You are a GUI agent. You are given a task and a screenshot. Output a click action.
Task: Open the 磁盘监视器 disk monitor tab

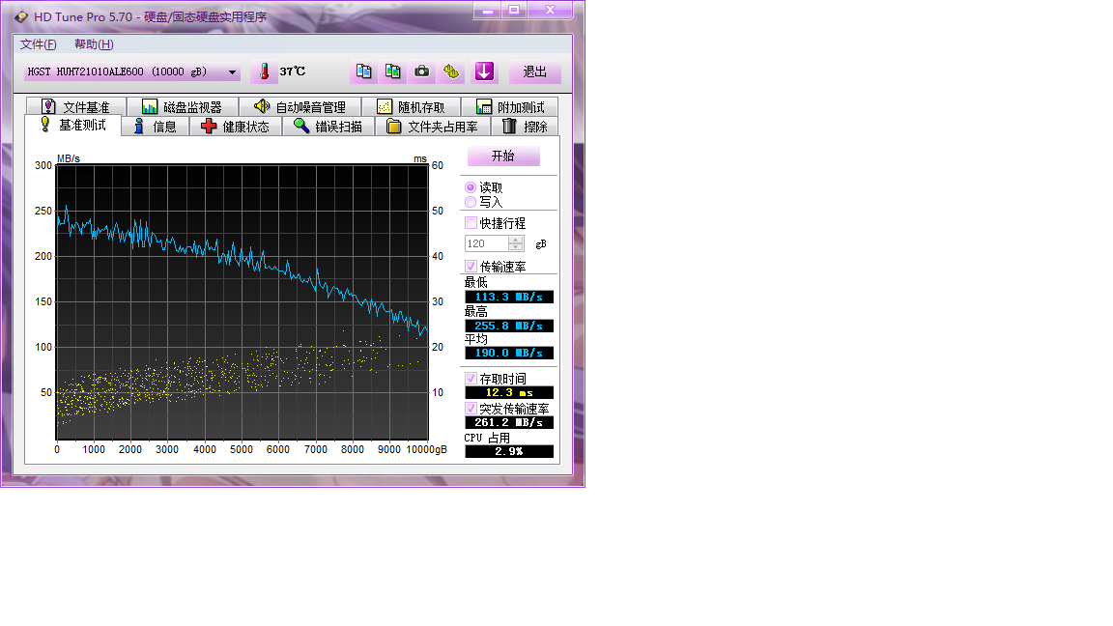coord(183,107)
